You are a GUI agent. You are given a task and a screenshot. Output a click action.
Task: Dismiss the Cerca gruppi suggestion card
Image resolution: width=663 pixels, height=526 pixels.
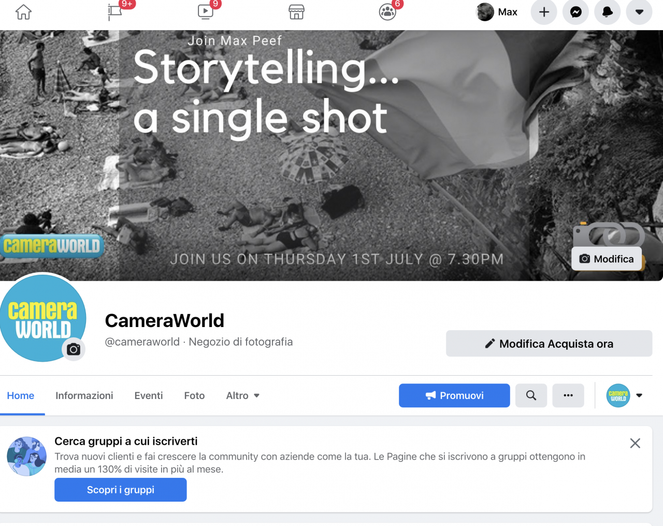click(635, 443)
